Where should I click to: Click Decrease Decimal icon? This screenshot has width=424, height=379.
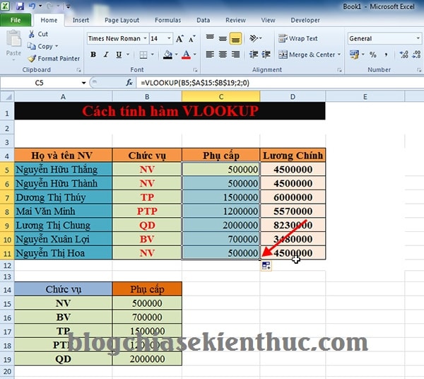point(416,54)
